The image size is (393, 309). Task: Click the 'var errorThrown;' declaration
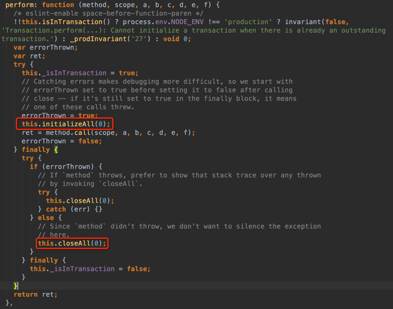point(46,47)
